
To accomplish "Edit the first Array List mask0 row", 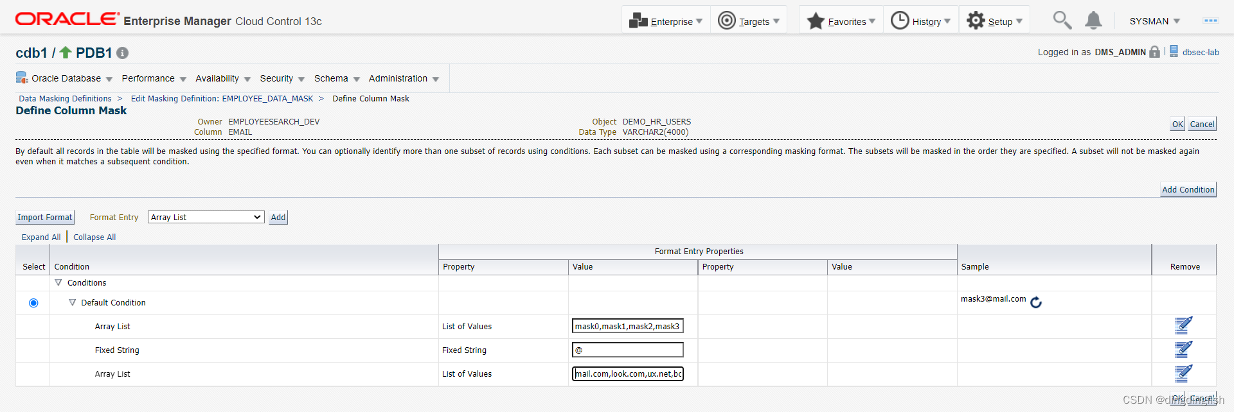I will click(1183, 326).
